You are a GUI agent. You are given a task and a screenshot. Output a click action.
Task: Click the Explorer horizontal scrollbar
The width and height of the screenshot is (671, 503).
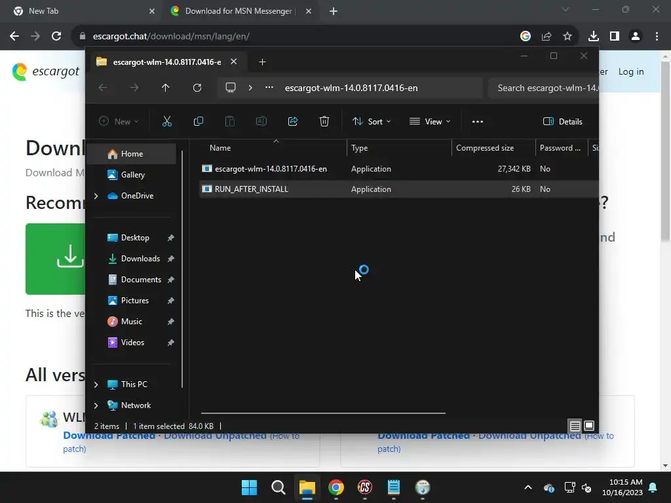click(x=323, y=413)
